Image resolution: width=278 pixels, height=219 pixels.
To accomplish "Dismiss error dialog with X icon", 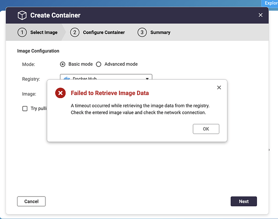I will pyautogui.click(x=219, y=88).
